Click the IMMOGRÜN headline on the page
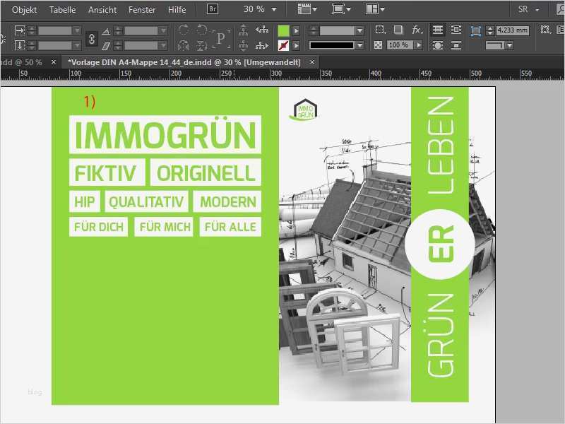 point(165,134)
